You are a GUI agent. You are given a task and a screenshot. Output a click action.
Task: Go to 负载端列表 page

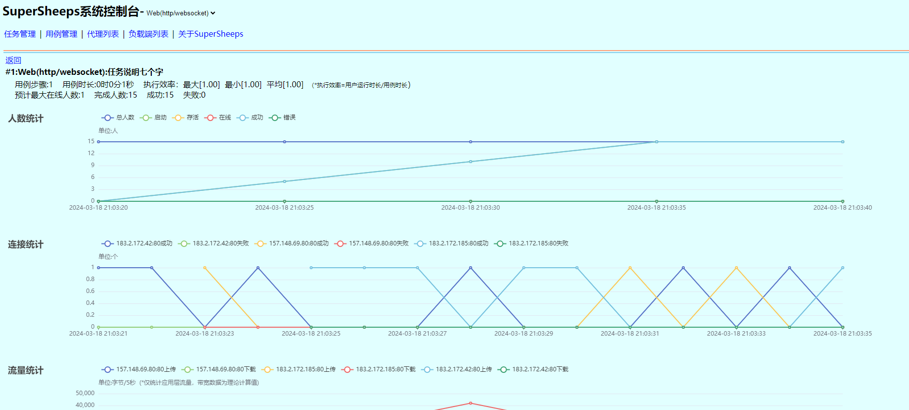pyautogui.click(x=148, y=34)
